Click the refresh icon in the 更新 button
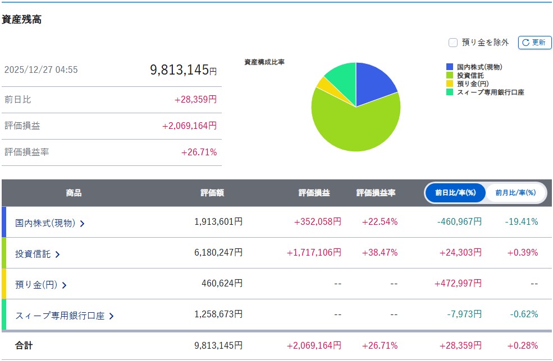 click(525, 43)
